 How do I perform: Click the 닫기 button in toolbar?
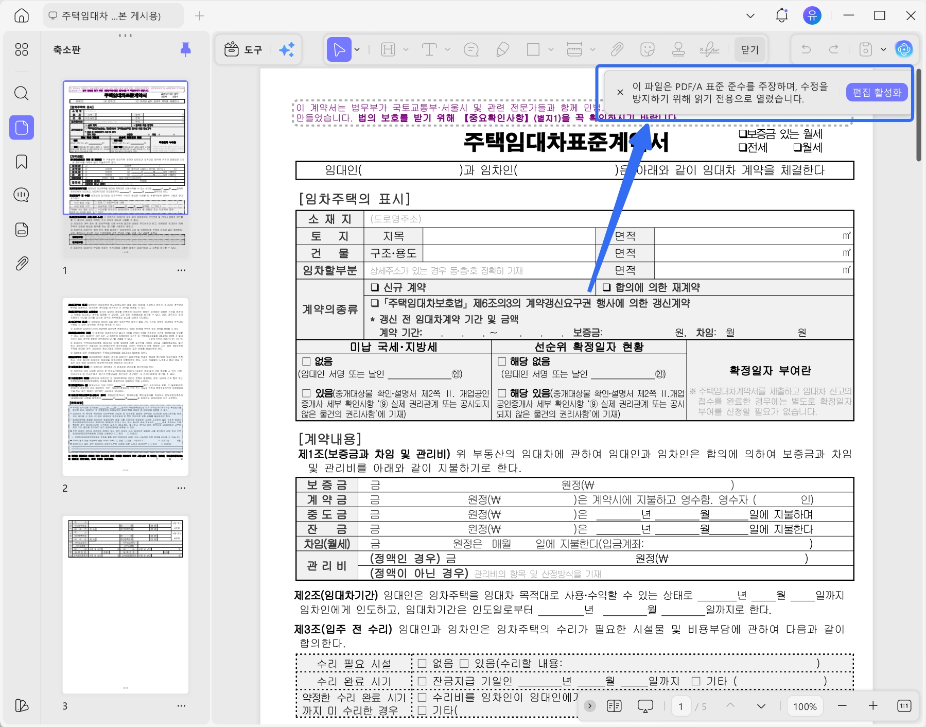coord(750,50)
